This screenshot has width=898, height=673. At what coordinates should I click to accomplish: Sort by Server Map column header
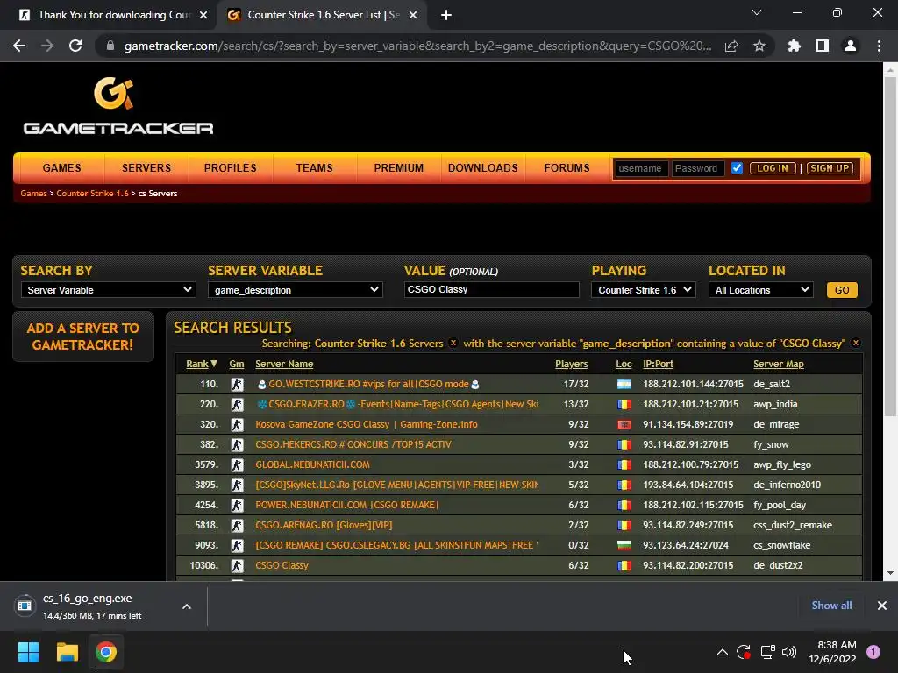pyautogui.click(x=779, y=364)
